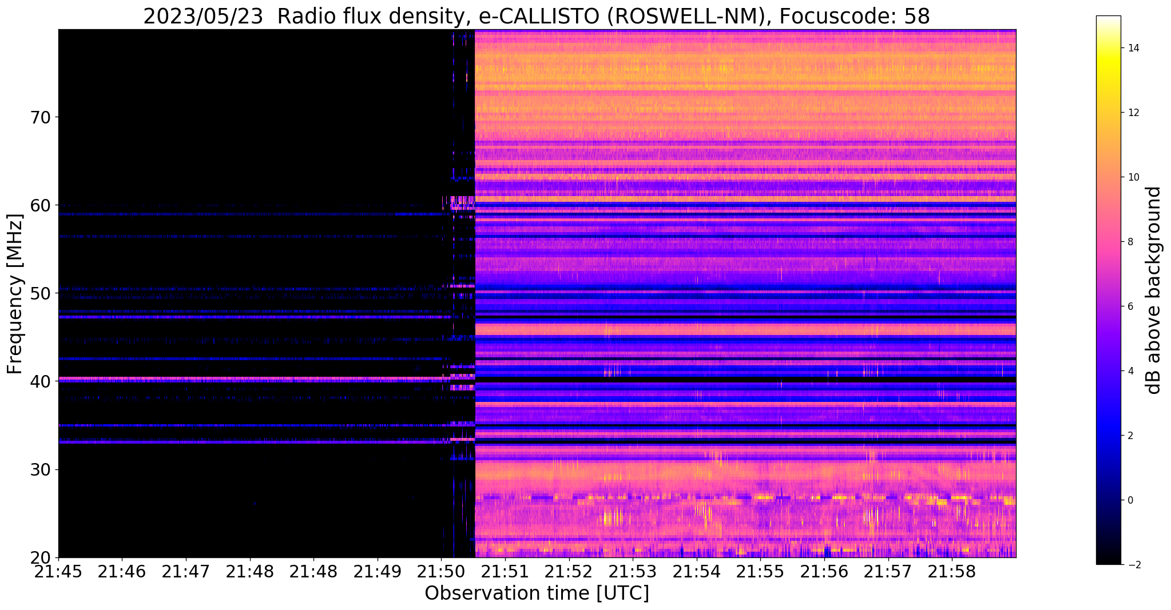Viewport: 1171px width, 610px height.
Task: Click the colorbar tick value 0
Action: click(1130, 500)
